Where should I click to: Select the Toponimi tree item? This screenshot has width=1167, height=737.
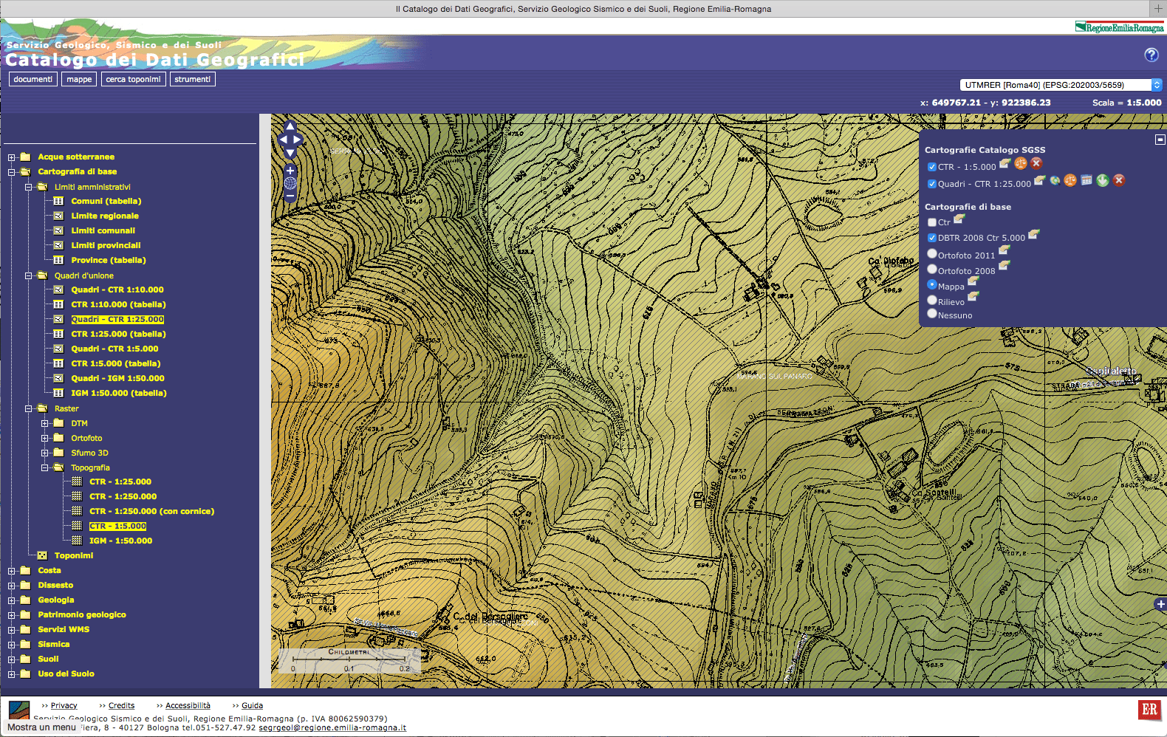pos(74,555)
